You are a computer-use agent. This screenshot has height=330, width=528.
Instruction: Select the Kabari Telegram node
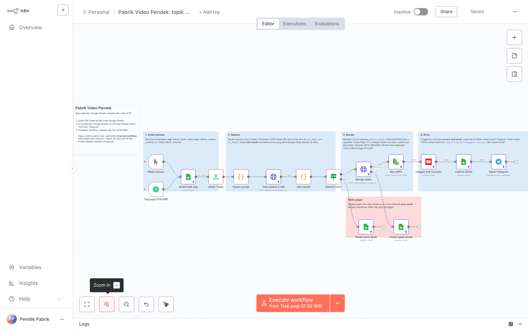[499, 162]
